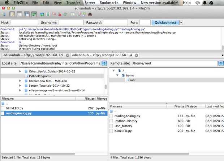Image resolution: width=224 pixels, height=161 pixels.
Task: Open the FileZilla application menu
Action: click(21, 3)
